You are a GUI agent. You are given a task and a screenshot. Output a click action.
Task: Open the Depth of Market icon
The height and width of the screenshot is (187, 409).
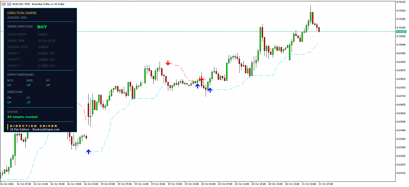tap(3, 4)
